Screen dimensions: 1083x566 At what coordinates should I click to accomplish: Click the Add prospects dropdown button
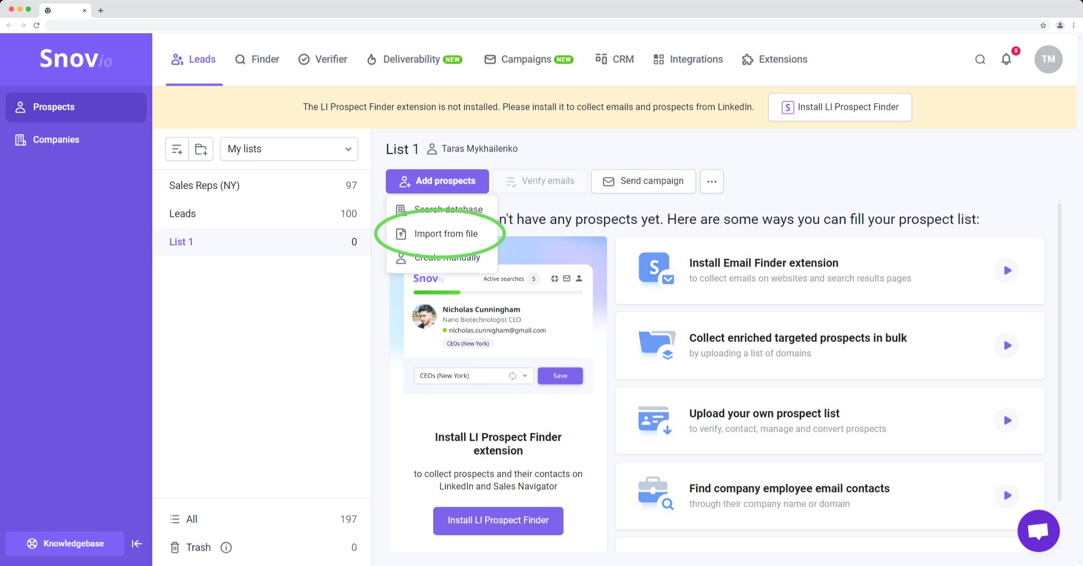point(437,181)
